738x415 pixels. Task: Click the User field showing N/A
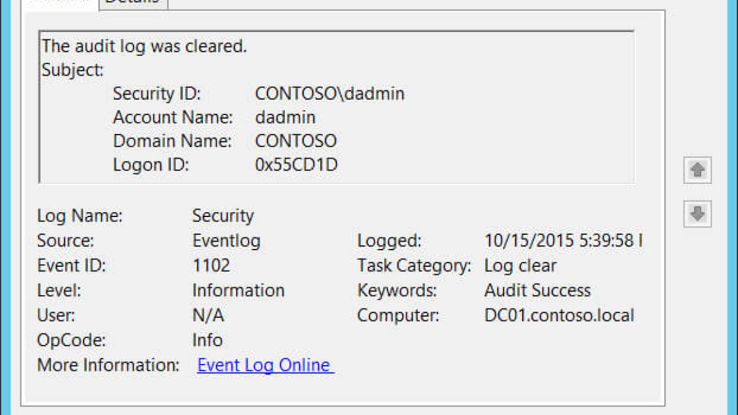click(208, 315)
